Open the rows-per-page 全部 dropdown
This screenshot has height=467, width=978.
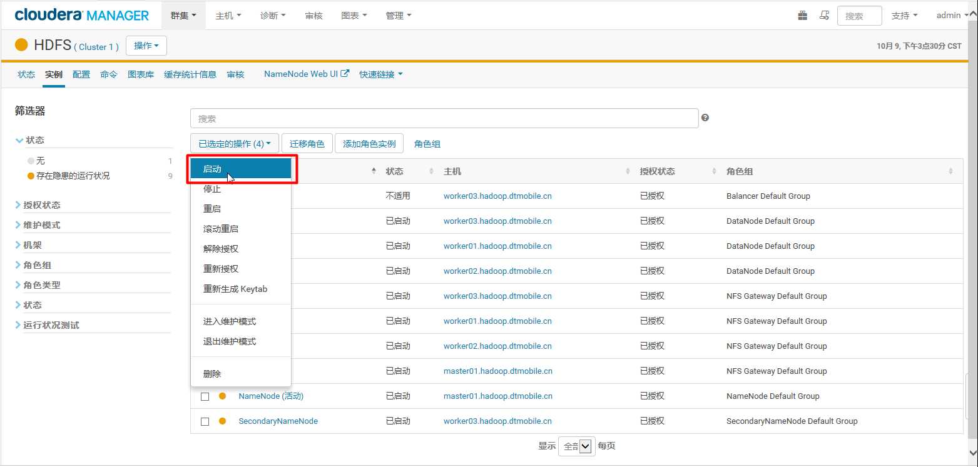click(x=576, y=446)
